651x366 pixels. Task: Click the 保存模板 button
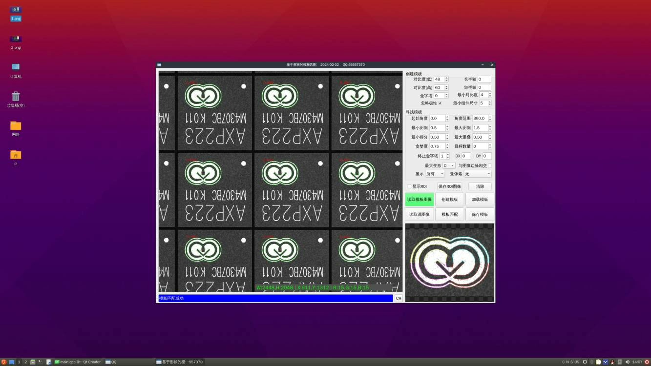pyautogui.click(x=480, y=214)
